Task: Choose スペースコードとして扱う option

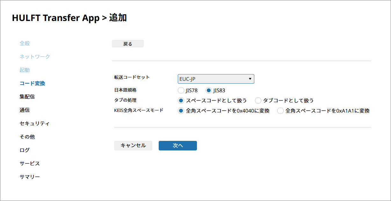Action: click(x=181, y=100)
